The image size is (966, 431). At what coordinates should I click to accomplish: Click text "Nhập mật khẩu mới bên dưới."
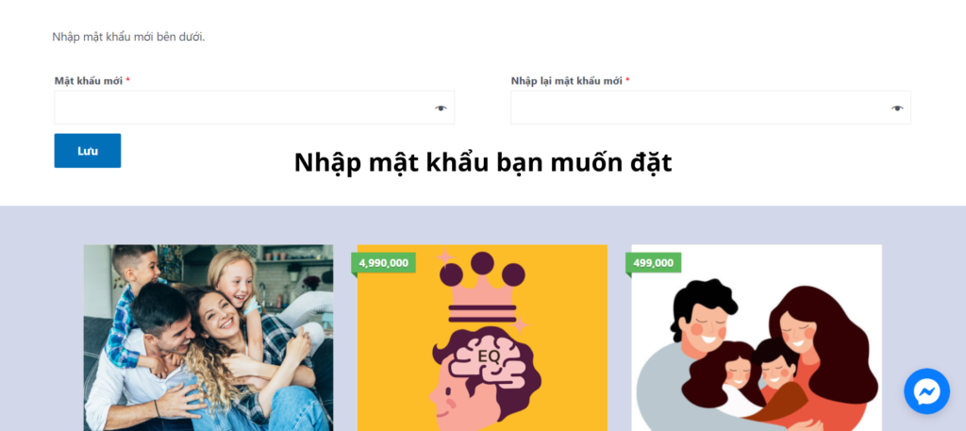click(x=128, y=37)
